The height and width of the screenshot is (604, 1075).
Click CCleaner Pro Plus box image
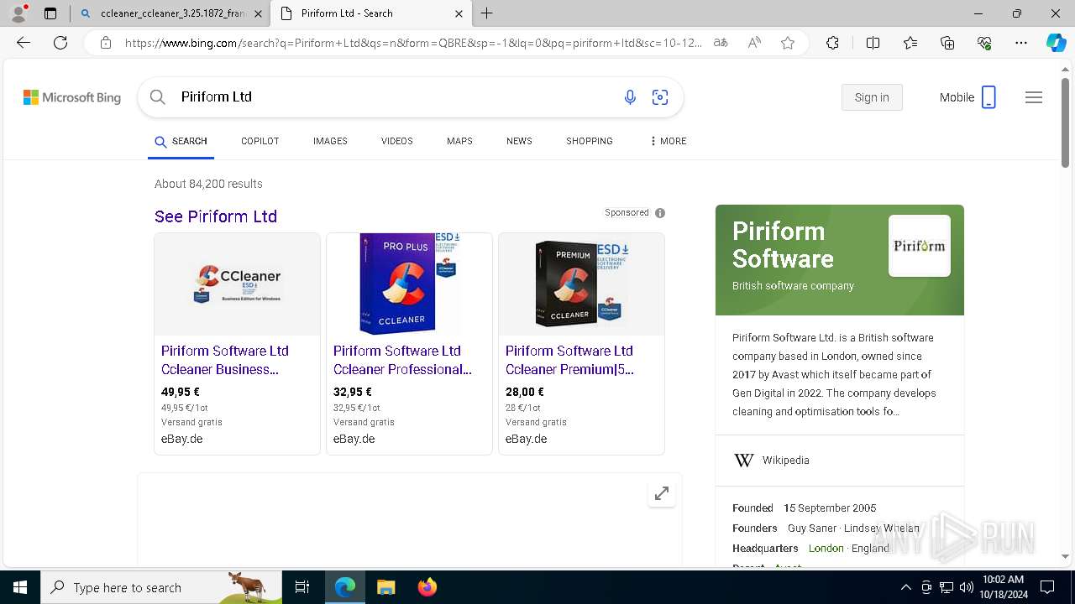tap(409, 284)
